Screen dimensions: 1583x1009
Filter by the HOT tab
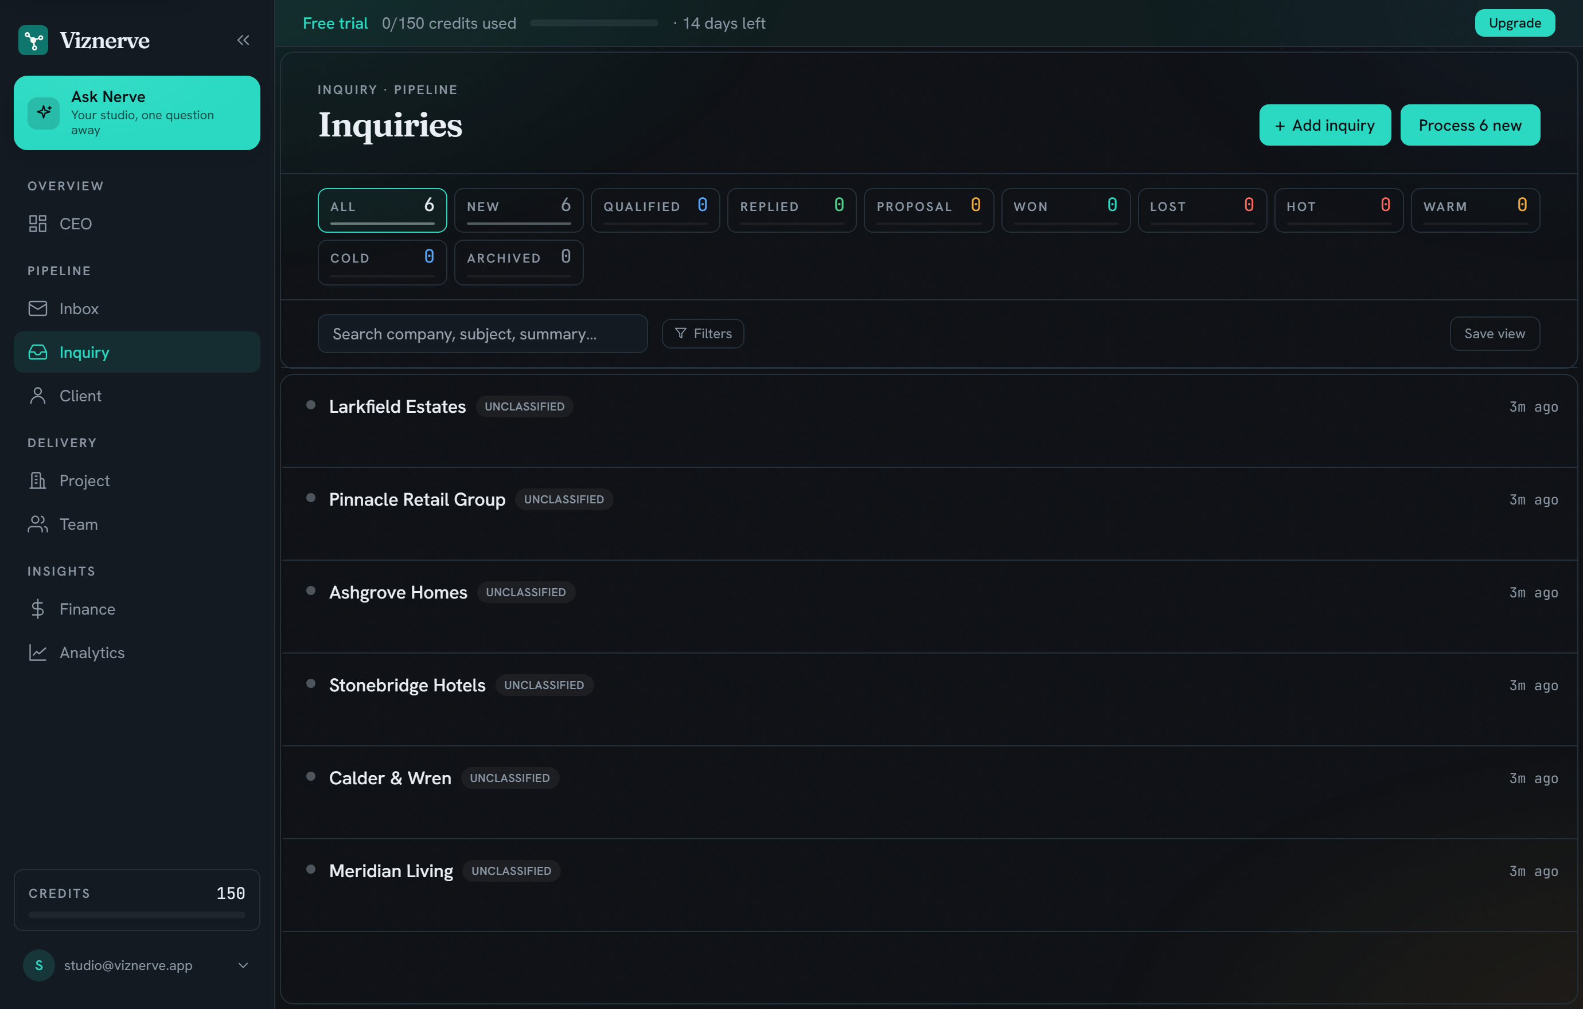click(1339, 210)
